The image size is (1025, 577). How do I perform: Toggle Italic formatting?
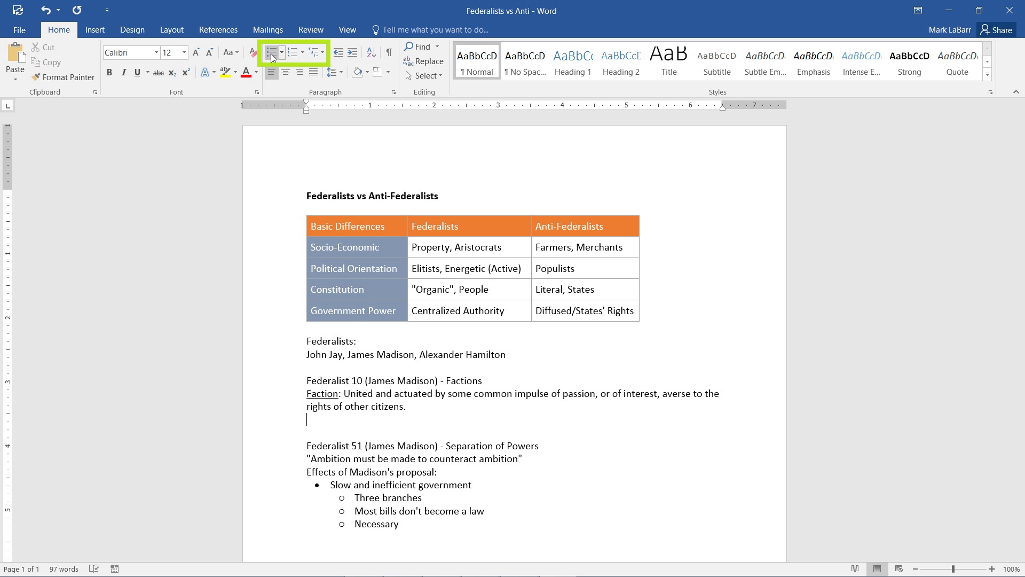tap(123, 72)
